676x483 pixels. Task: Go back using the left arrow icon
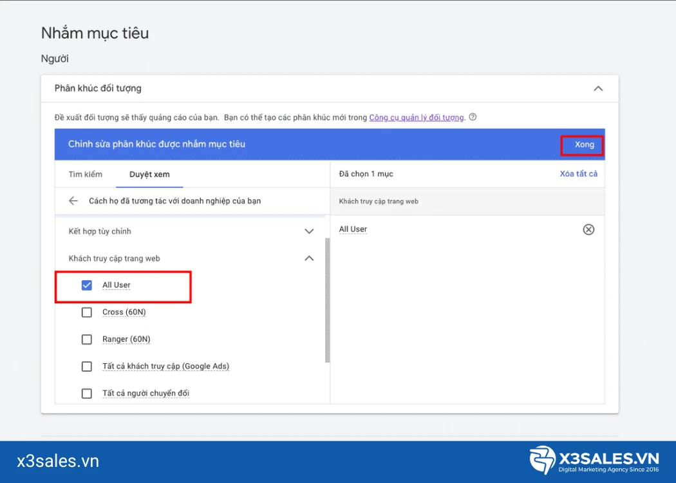tap(73, 200)
